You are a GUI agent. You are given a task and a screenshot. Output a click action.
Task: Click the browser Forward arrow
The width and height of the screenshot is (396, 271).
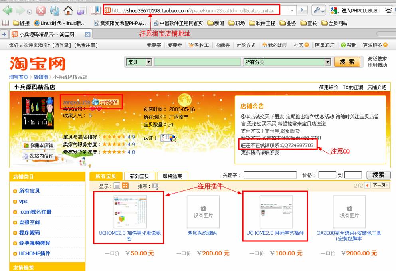point(20,11)
